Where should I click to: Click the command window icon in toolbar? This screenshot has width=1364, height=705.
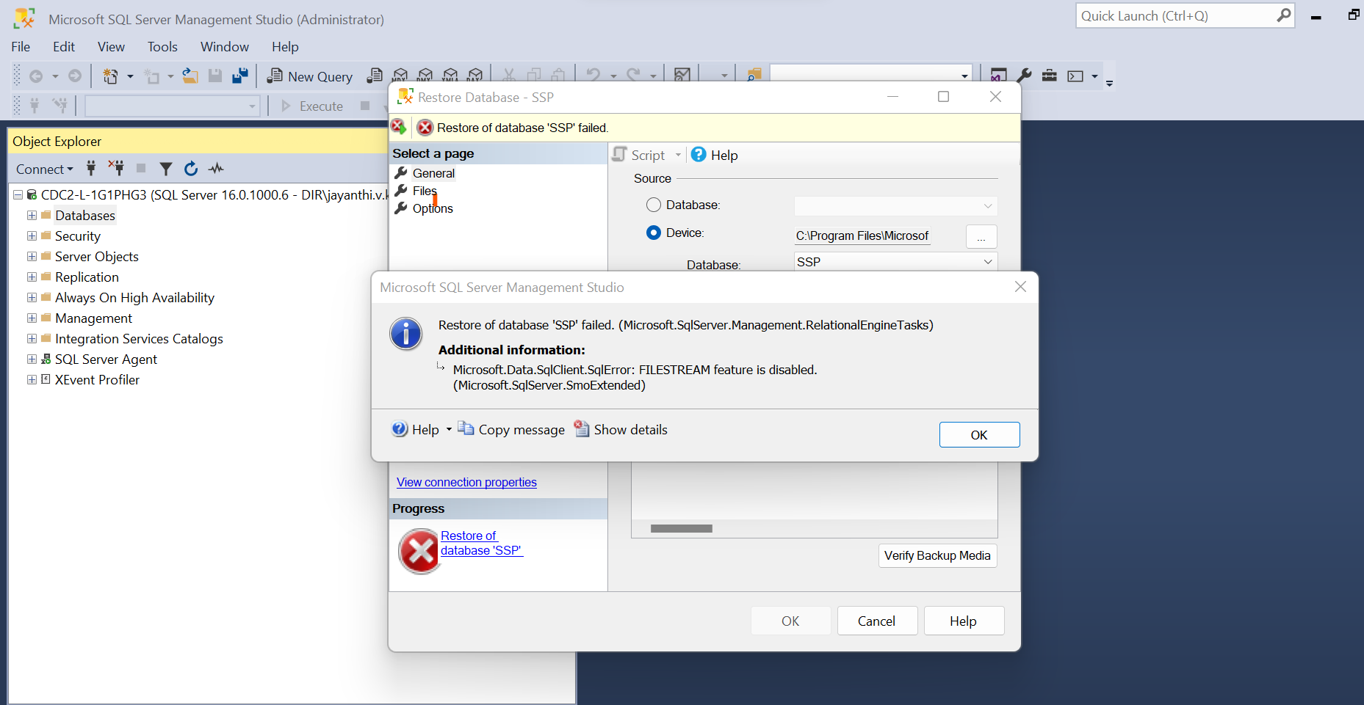[1075, 76]
